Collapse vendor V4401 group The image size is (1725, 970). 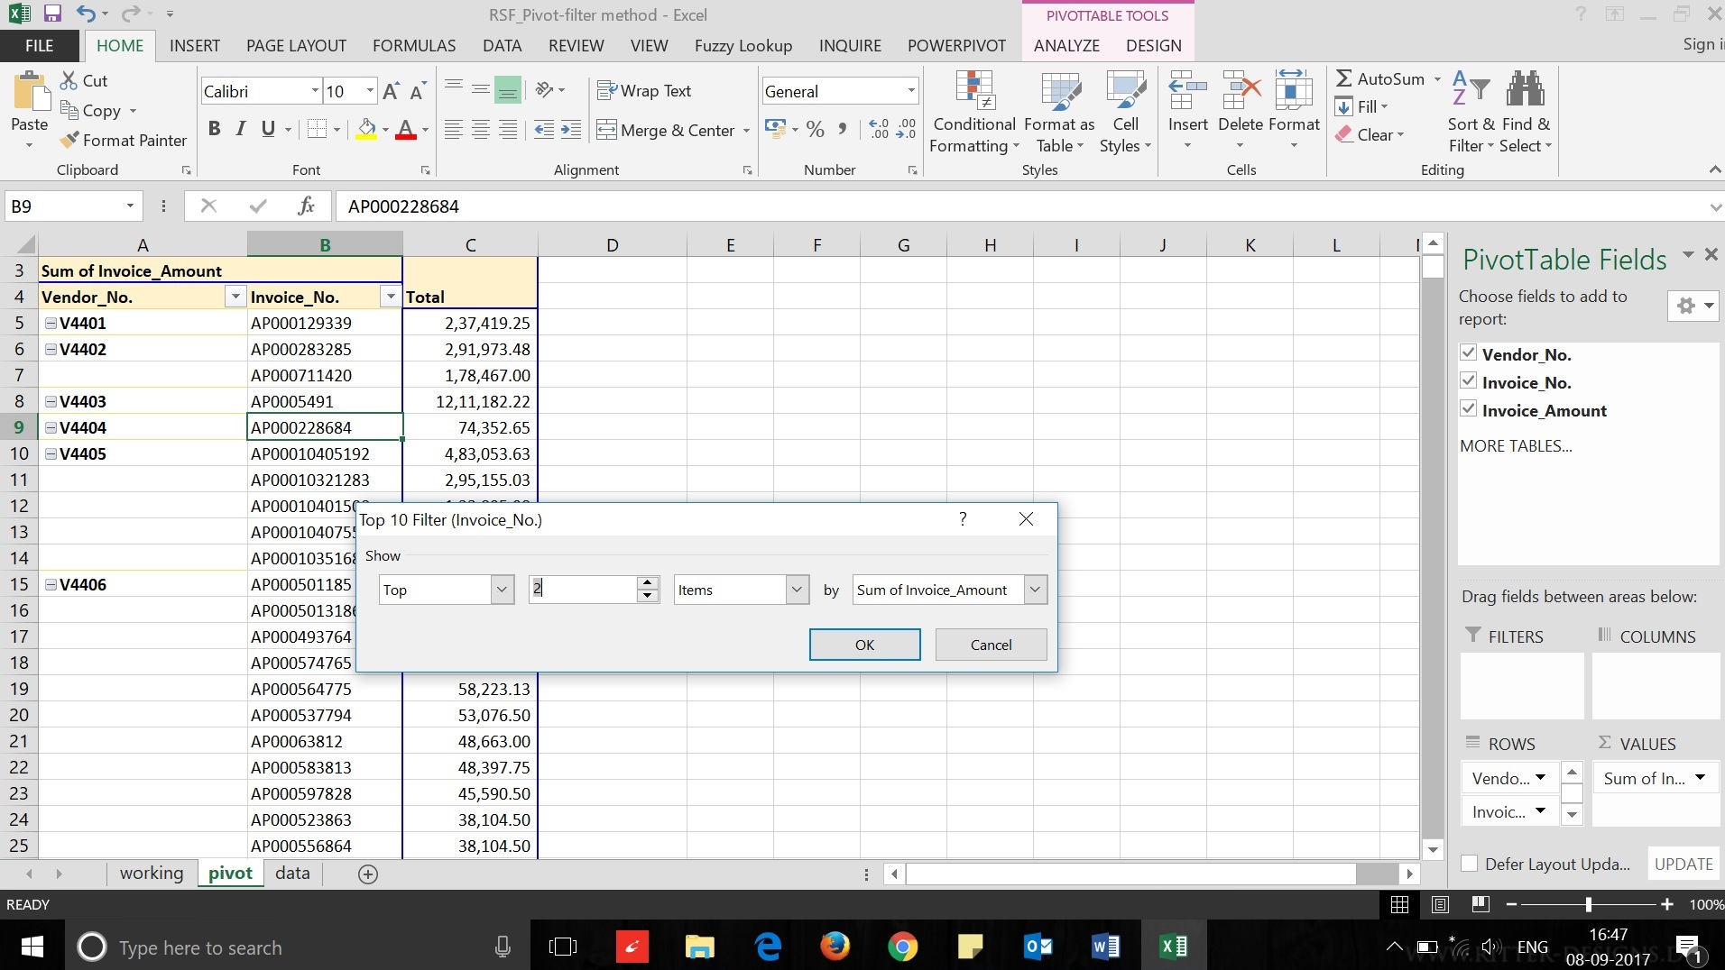click(x=51, y=323)
